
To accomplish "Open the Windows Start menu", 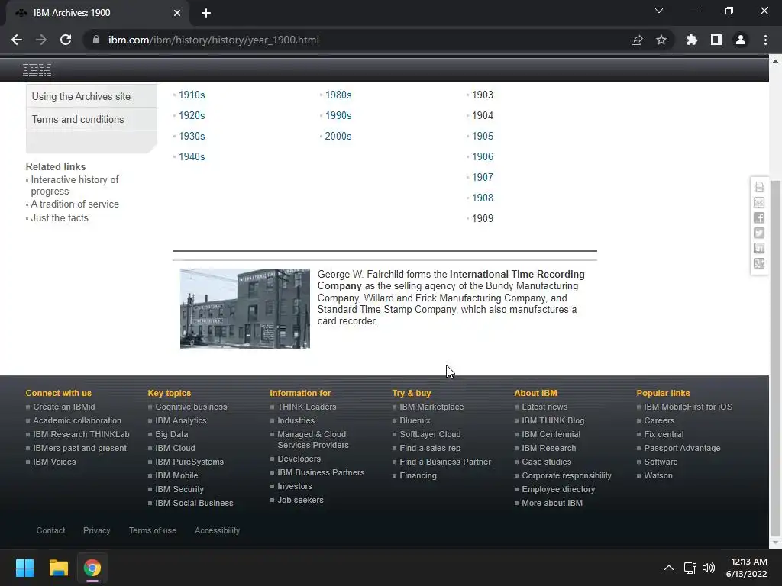I will (x=24, y=568).
